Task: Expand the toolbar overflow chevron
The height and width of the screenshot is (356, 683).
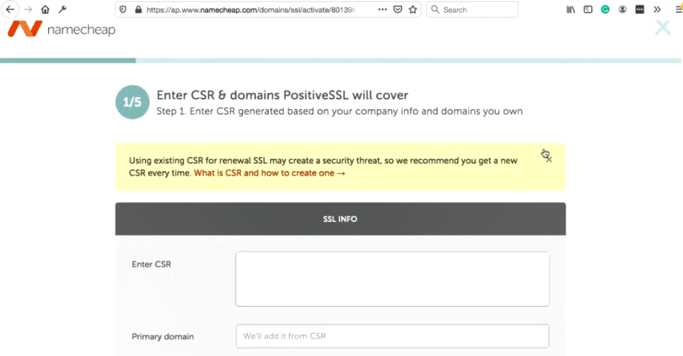Action: [657, 9]
